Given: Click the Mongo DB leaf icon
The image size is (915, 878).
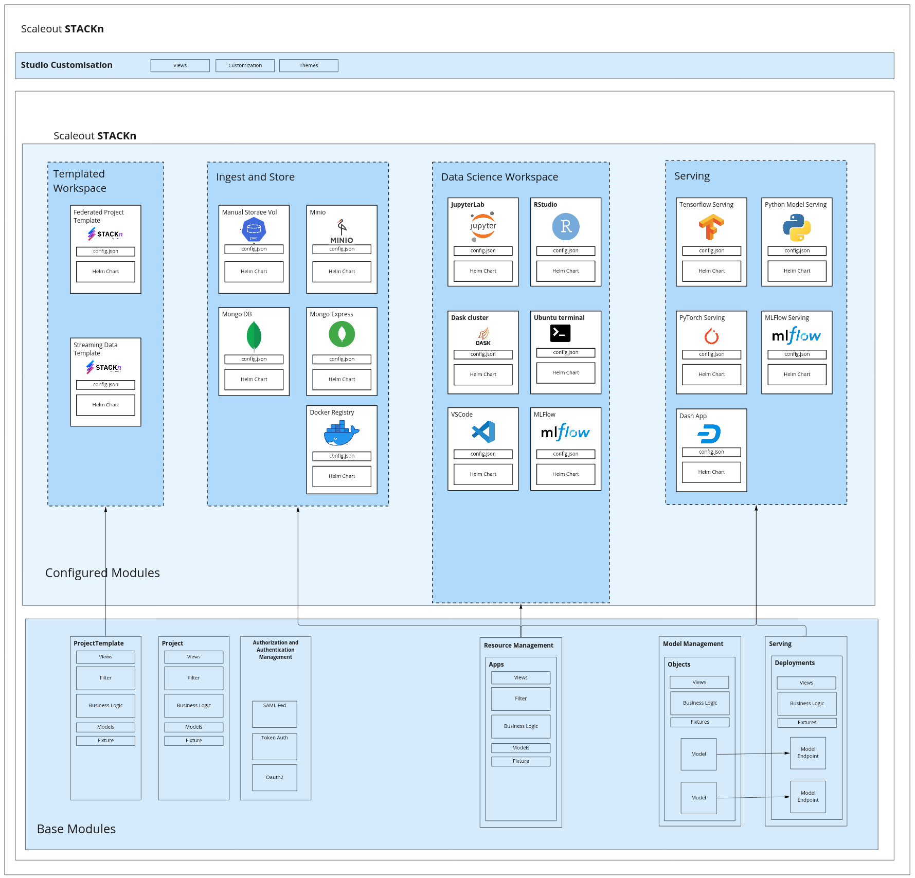Looking at the screenshot, I should [254, 336].
